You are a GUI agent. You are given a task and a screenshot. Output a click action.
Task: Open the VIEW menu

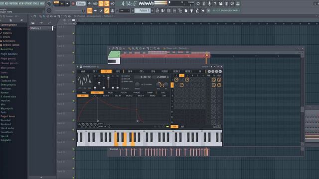[x=21, y=3]
